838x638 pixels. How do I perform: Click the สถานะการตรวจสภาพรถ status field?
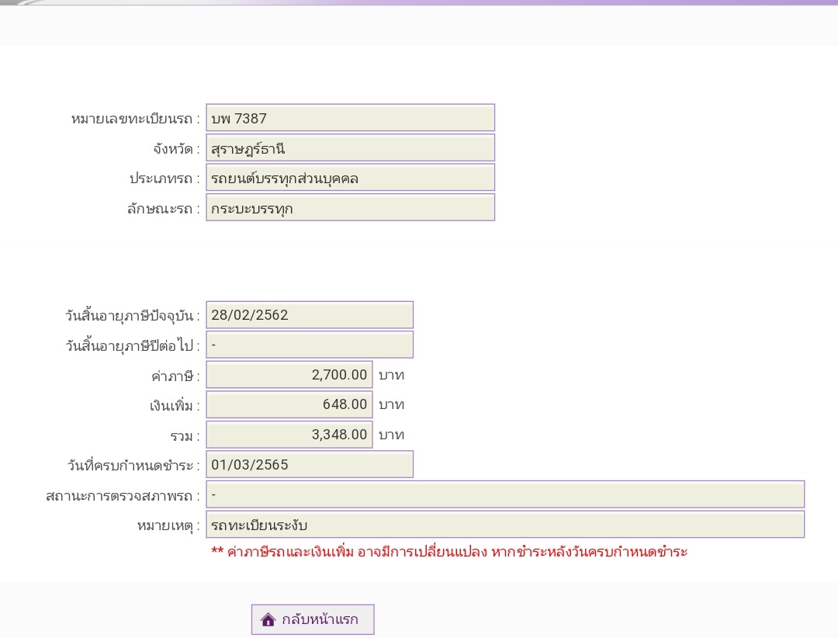505,494
